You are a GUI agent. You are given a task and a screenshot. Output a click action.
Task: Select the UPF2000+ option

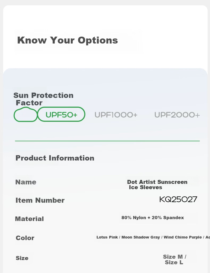(x=177, y=115)
